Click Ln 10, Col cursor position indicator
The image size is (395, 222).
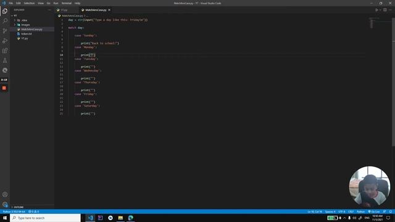pyautogui.click(x=315, y=212)
